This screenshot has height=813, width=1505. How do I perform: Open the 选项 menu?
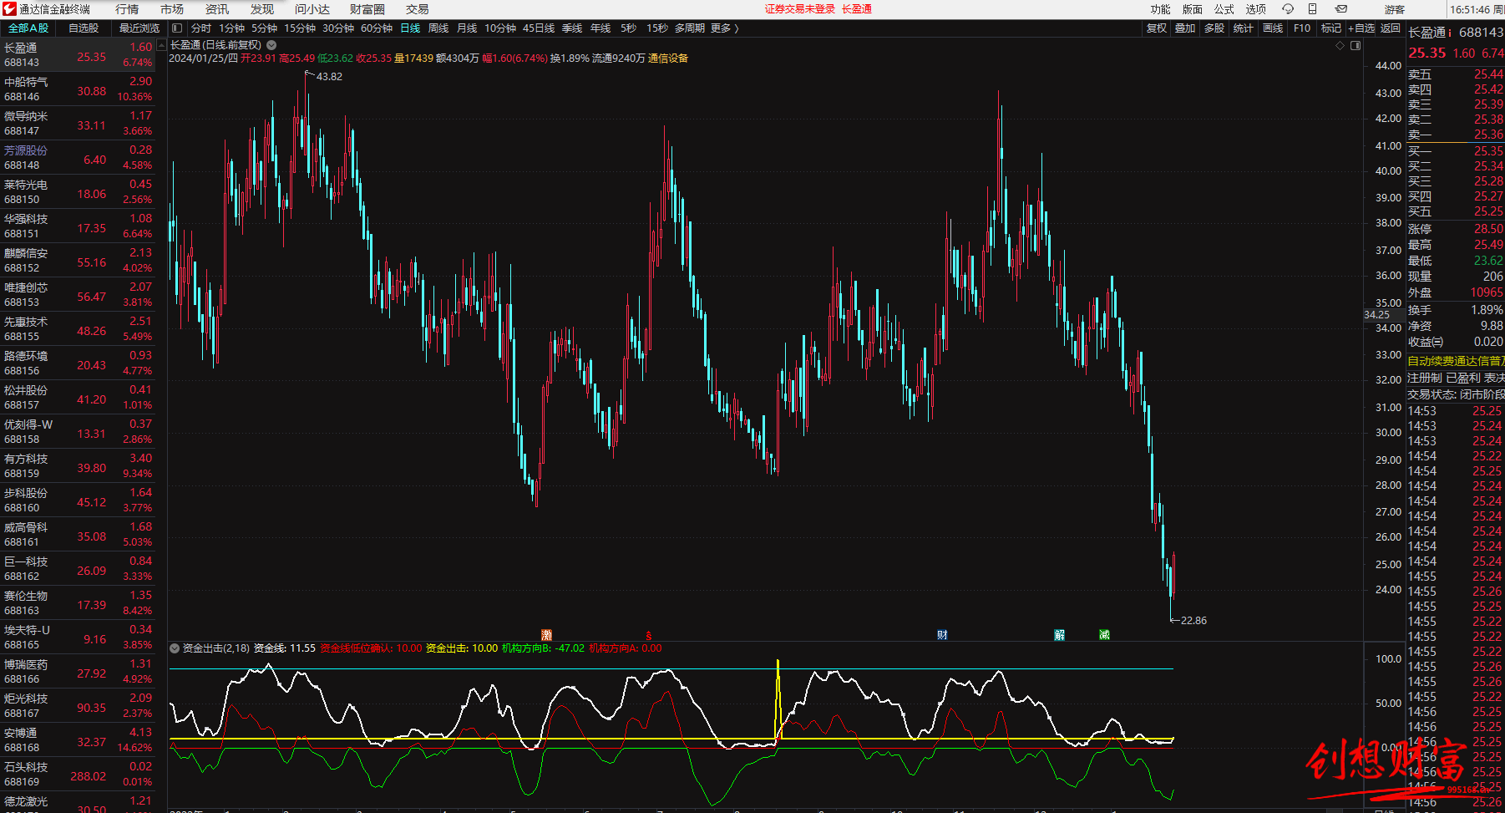pyautogui.click(x=1256, y=9)
